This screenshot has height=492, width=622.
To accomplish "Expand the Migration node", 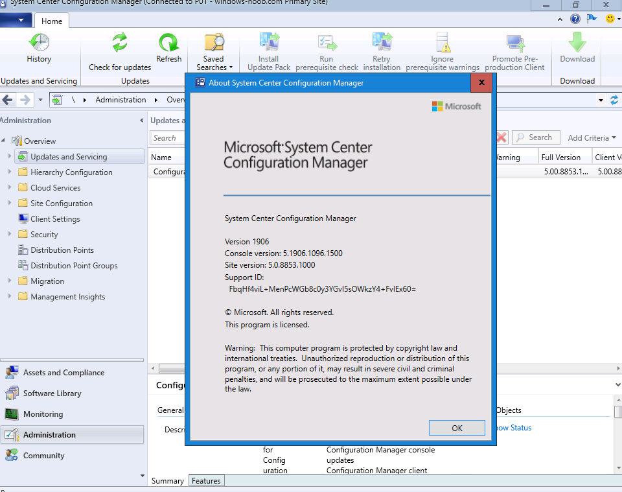I will [10, 281].
